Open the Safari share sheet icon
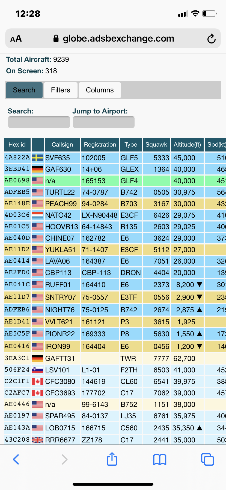 click(x=112, y=459)
